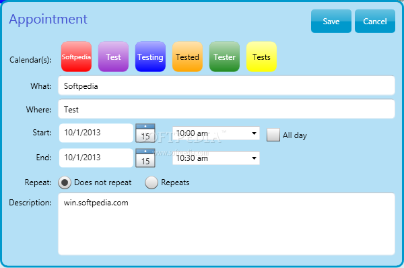Screen dimensions: 404x268
Task: Cancel the appointment dialog
Action: [375, 21]
